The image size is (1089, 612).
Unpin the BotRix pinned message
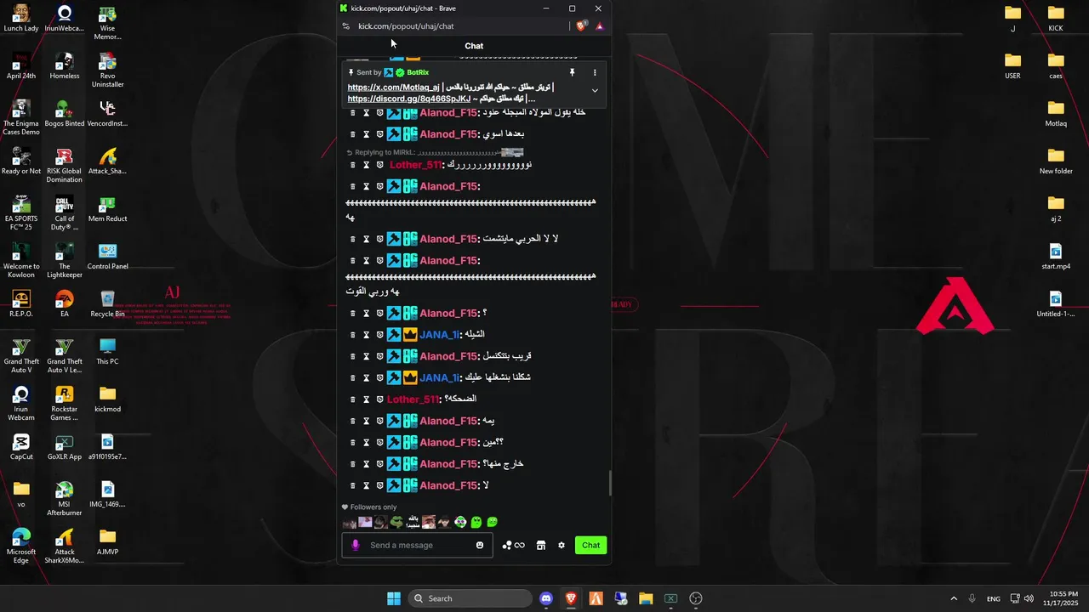point(573,73)
